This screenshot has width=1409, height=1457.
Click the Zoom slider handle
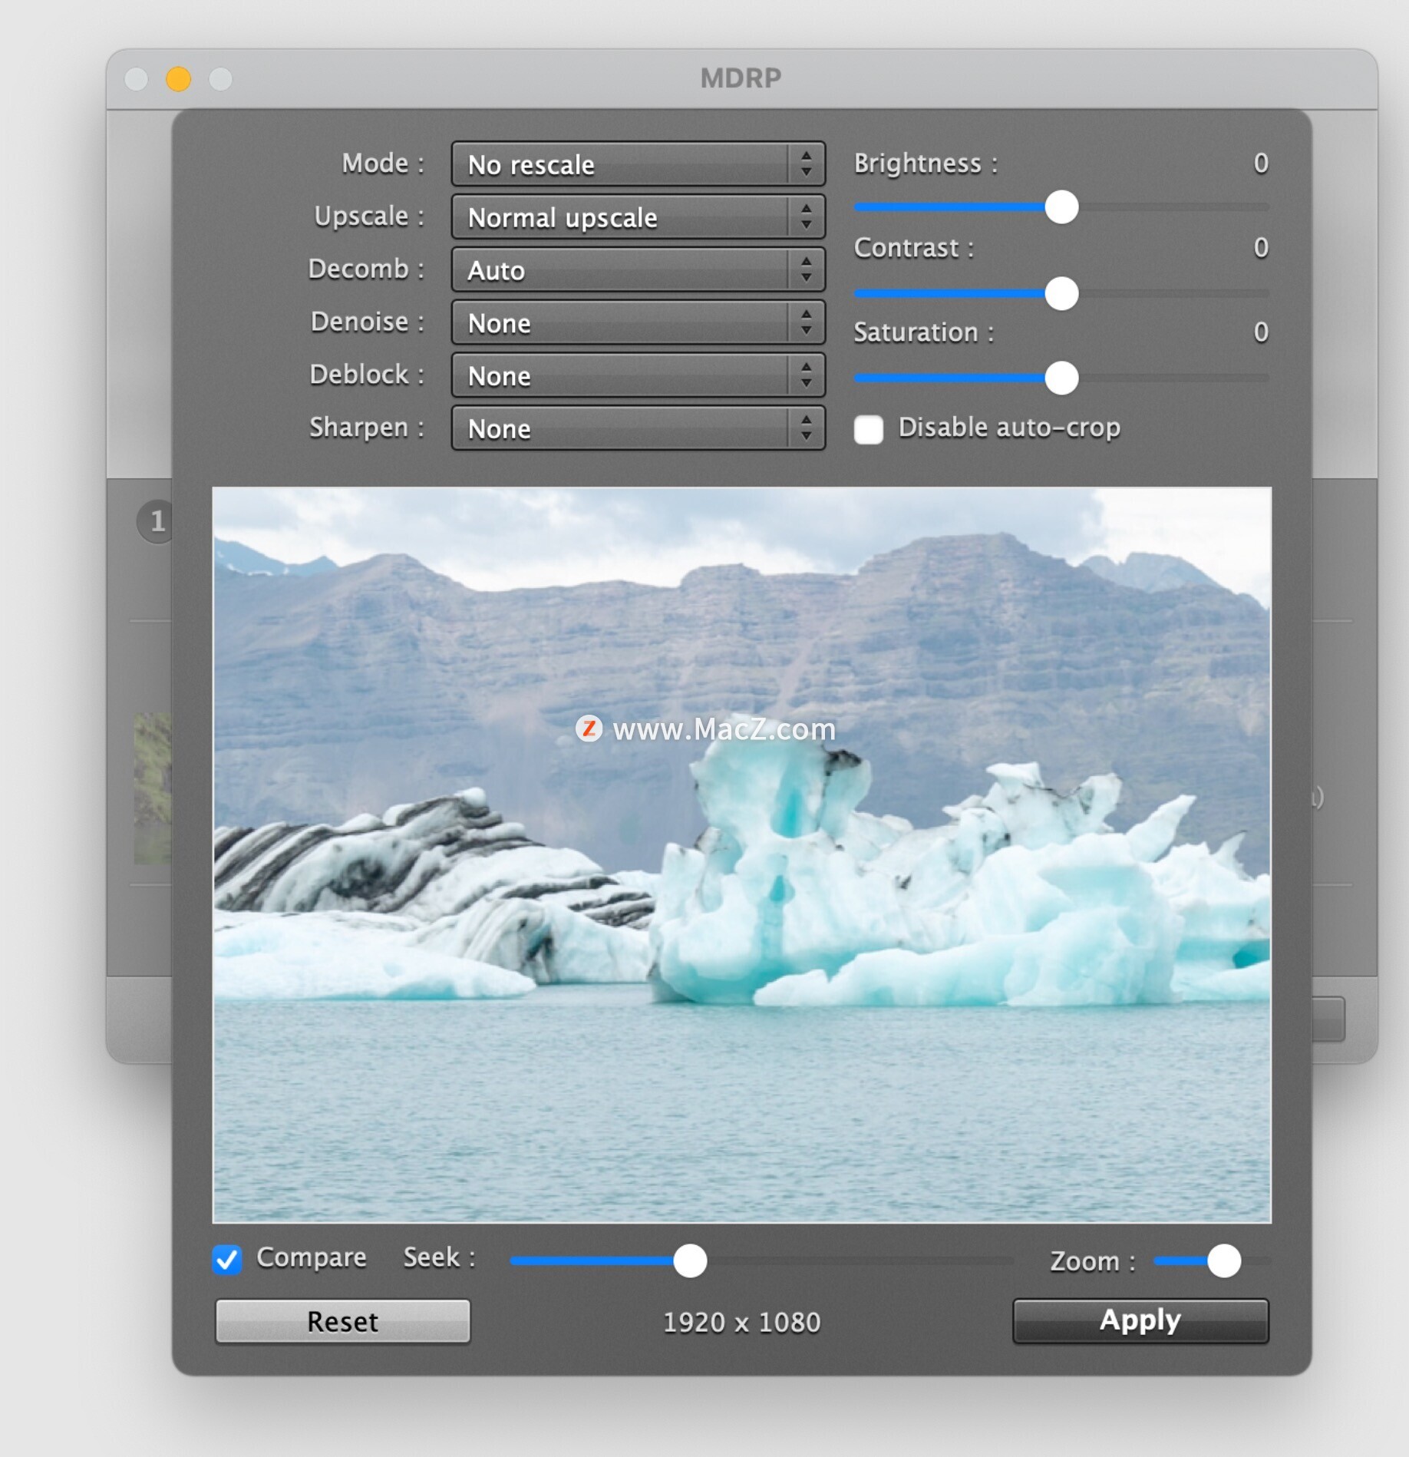coord(1223,1260)
